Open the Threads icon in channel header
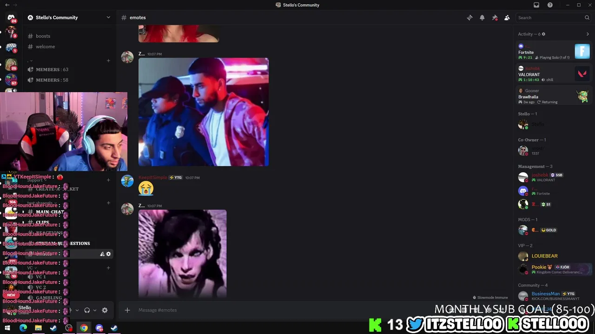 coord(469,18)
